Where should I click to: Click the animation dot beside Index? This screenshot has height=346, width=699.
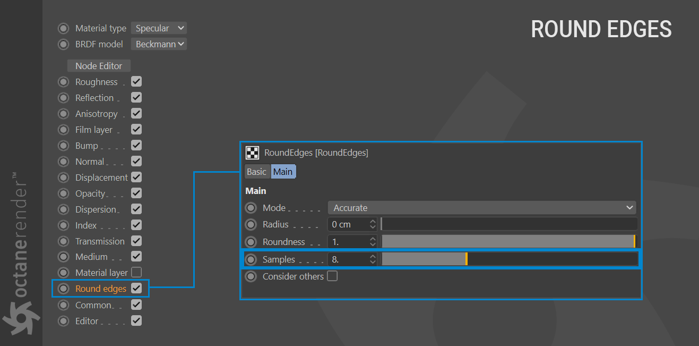click(x=64, y=225)
